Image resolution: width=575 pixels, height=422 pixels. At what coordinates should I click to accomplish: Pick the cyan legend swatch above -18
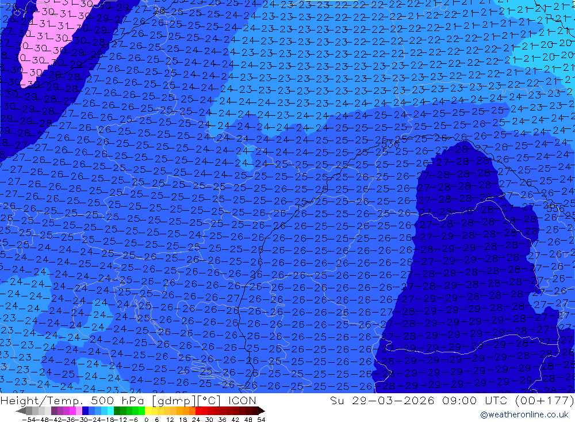(110, 411)
